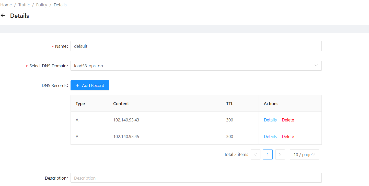369x186 pixels.
Task: Go to previous page in pagination
Action: [255, 155]
